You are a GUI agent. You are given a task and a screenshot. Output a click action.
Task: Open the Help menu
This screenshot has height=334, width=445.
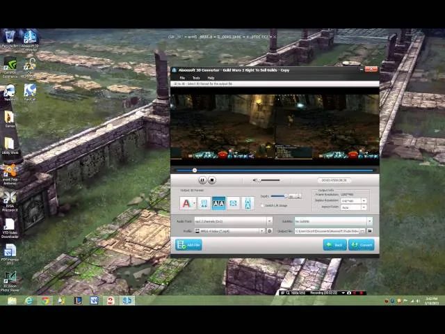(x=211, y=78)
